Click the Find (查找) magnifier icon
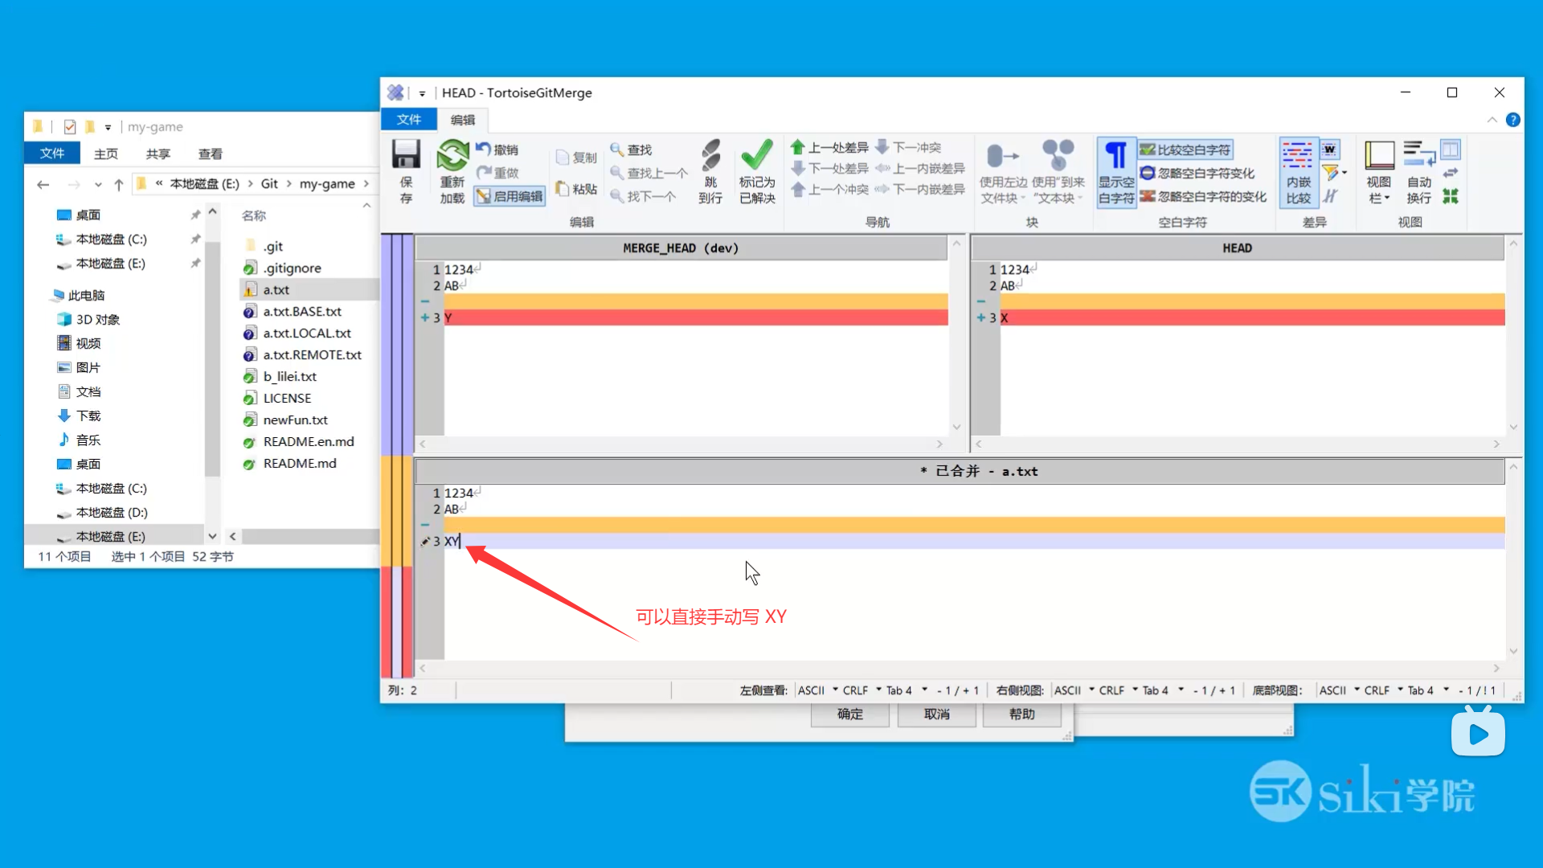 617,149
